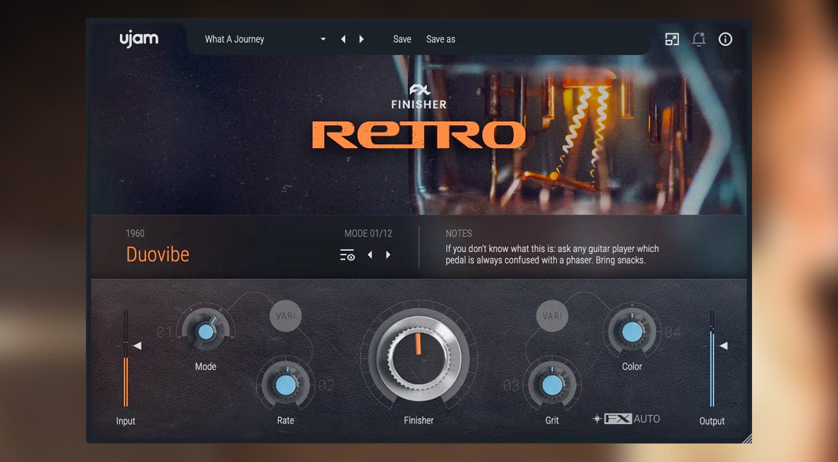Click the Duovibe mode name

(158, 254)
